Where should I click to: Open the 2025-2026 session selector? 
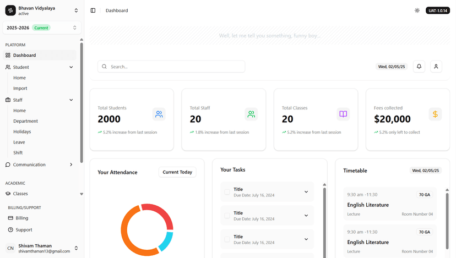tap(42, 28)
